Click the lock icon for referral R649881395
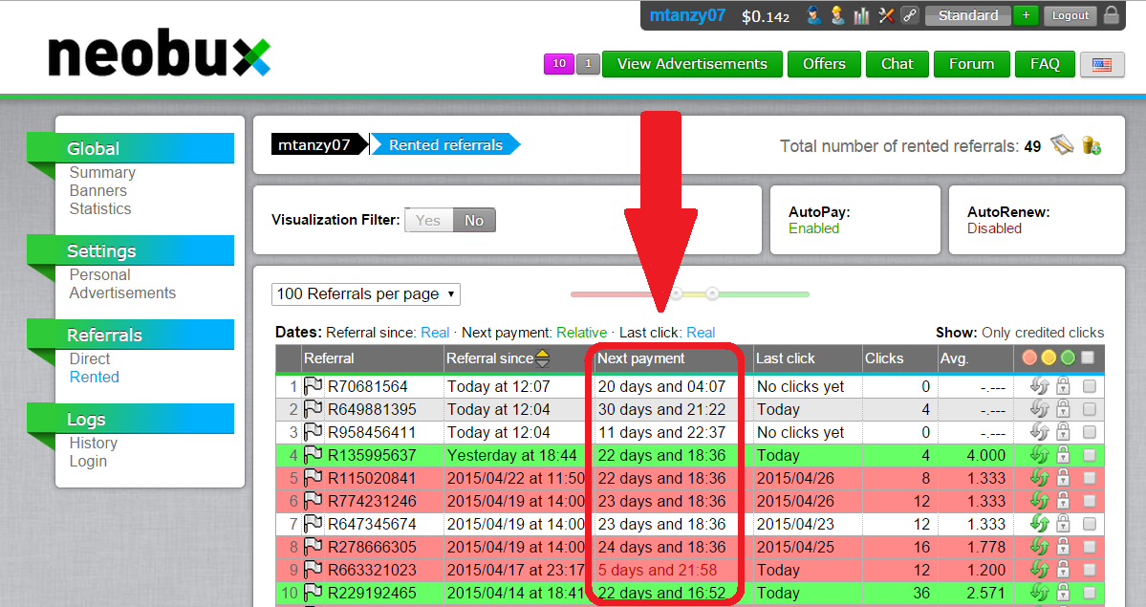 point(1064,409)
